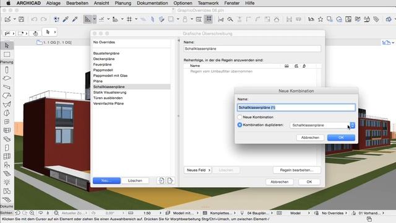
Task: Expand the Neues Feld button arrow
Action: (209, 170)
